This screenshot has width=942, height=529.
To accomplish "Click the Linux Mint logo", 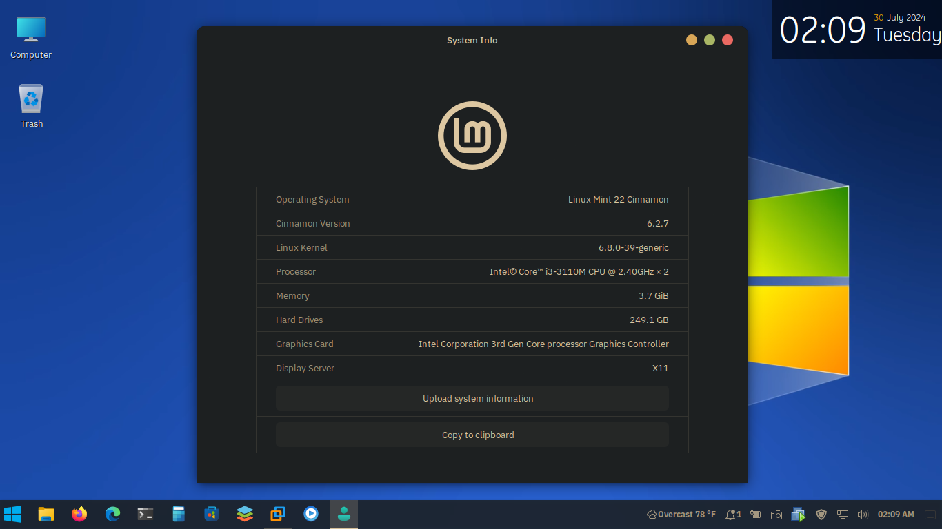I will [x=472, y=136].
